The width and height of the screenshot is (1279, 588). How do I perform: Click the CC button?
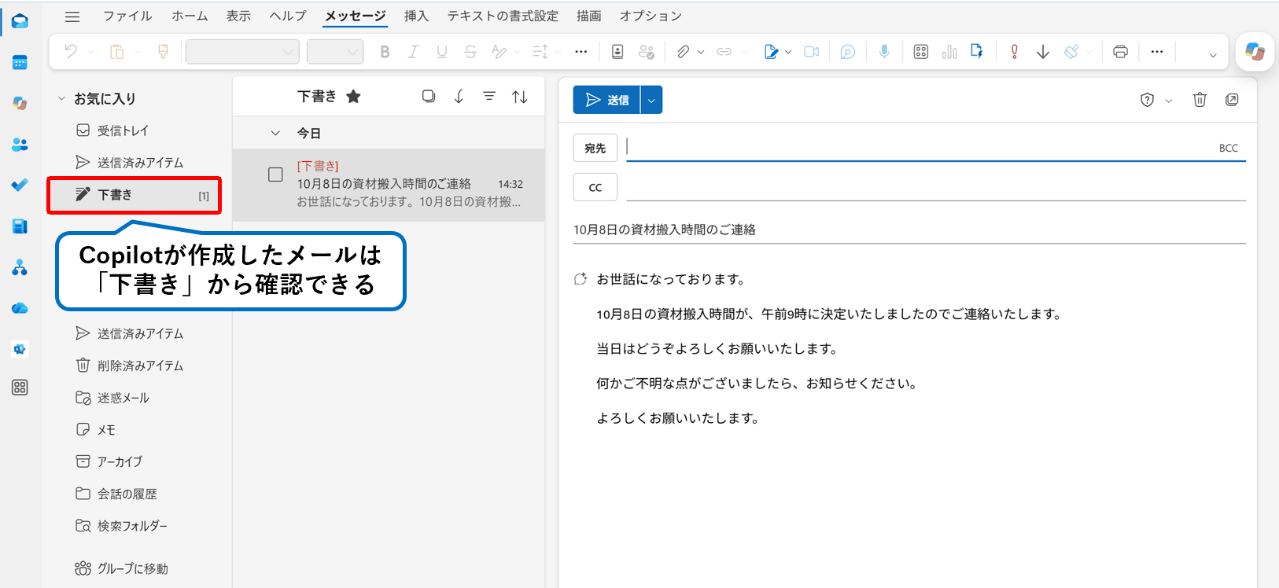(595, 188)
